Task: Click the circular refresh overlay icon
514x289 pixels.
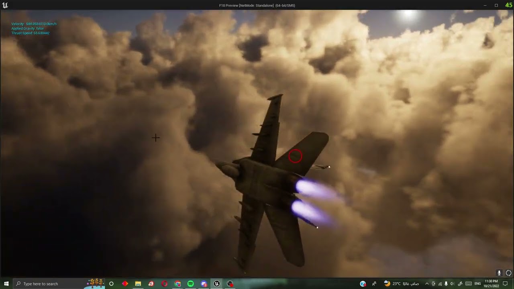Action: (508, 273)
